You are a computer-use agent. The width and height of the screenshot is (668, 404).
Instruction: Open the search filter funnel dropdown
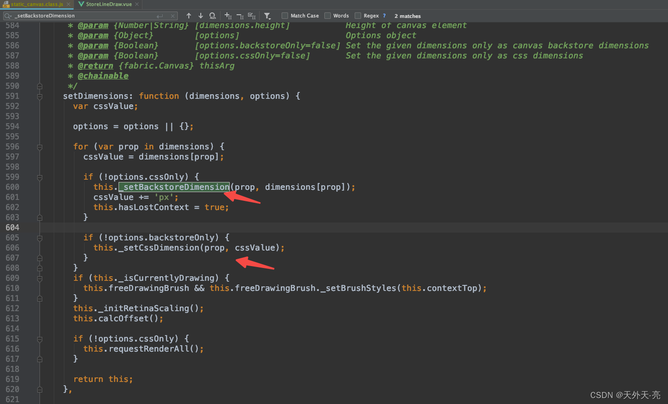267,16
